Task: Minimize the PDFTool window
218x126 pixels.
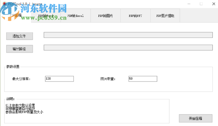Action: tap(189, 4)
